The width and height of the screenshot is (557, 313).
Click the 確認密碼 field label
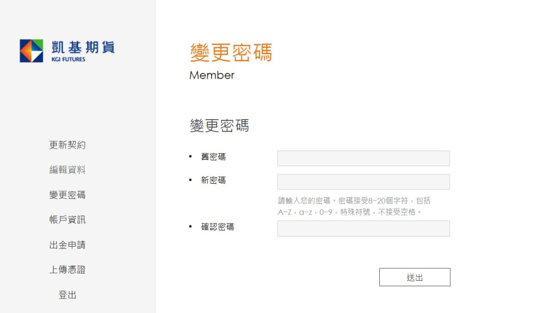pyautogui.click(x=217, y=227)
